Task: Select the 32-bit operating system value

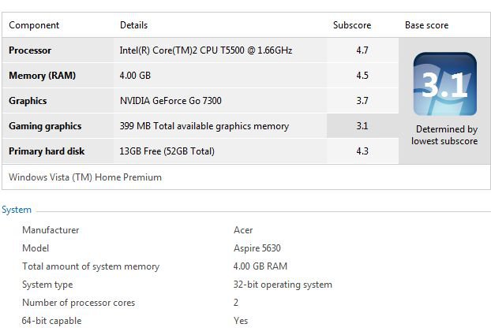Action: pos(283,285)
